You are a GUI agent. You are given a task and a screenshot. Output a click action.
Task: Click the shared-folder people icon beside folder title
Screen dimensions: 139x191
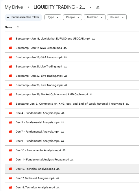coord(98,7)
